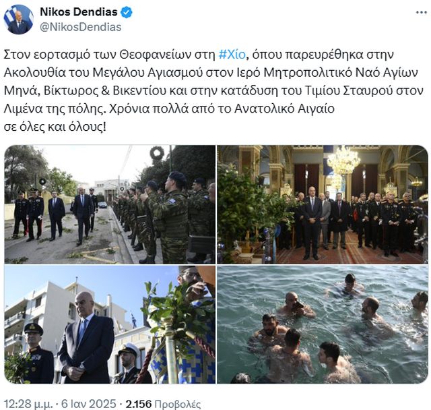Click the naval officer in white cap
Viewport: 431px width, 410px height.
click(x=129, y=363)
